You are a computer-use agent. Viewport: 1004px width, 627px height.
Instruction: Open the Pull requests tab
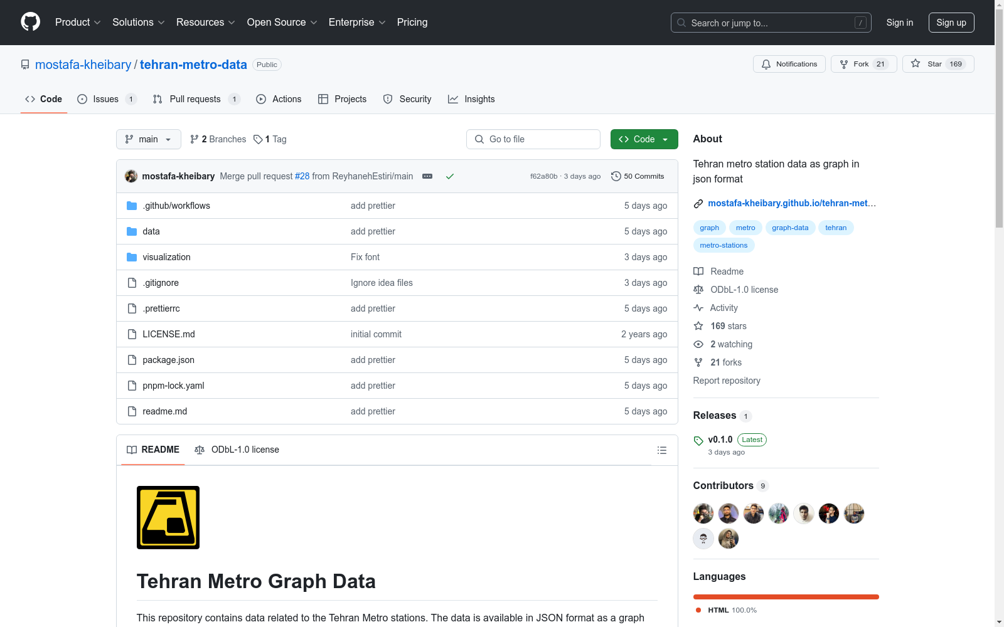pos(196,99)
